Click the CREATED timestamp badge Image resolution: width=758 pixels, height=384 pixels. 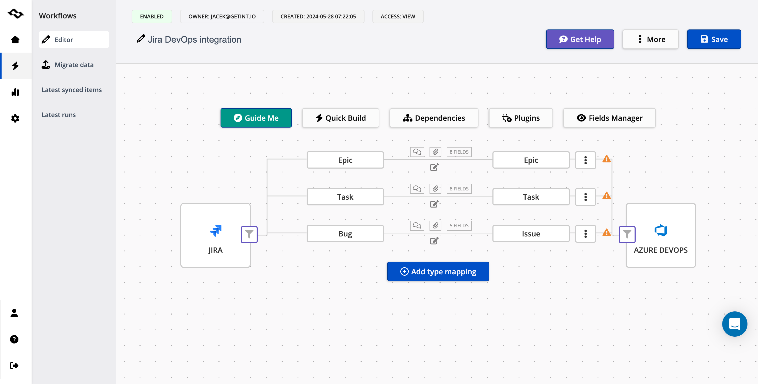[318, 17]
